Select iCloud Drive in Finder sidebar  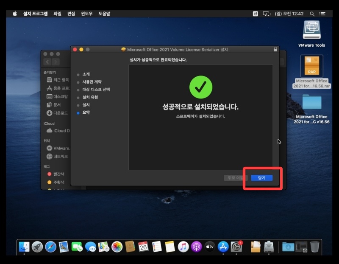pos(58,131)
